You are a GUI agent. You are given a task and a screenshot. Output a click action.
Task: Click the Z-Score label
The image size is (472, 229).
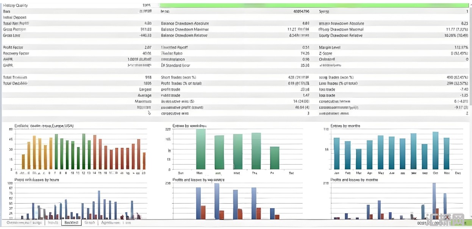point(326,53)
